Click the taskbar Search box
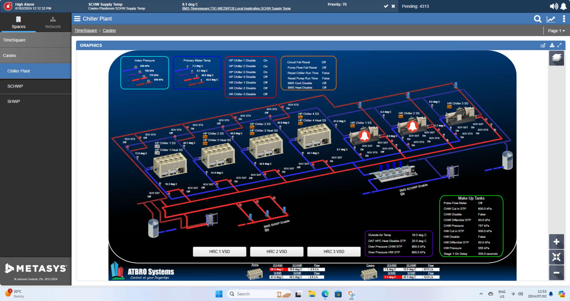The image size is (570, 301). click(259, 294)
